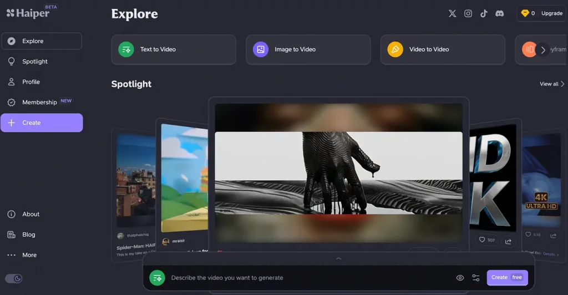Click the compass Explore icon

coord(12,41)
